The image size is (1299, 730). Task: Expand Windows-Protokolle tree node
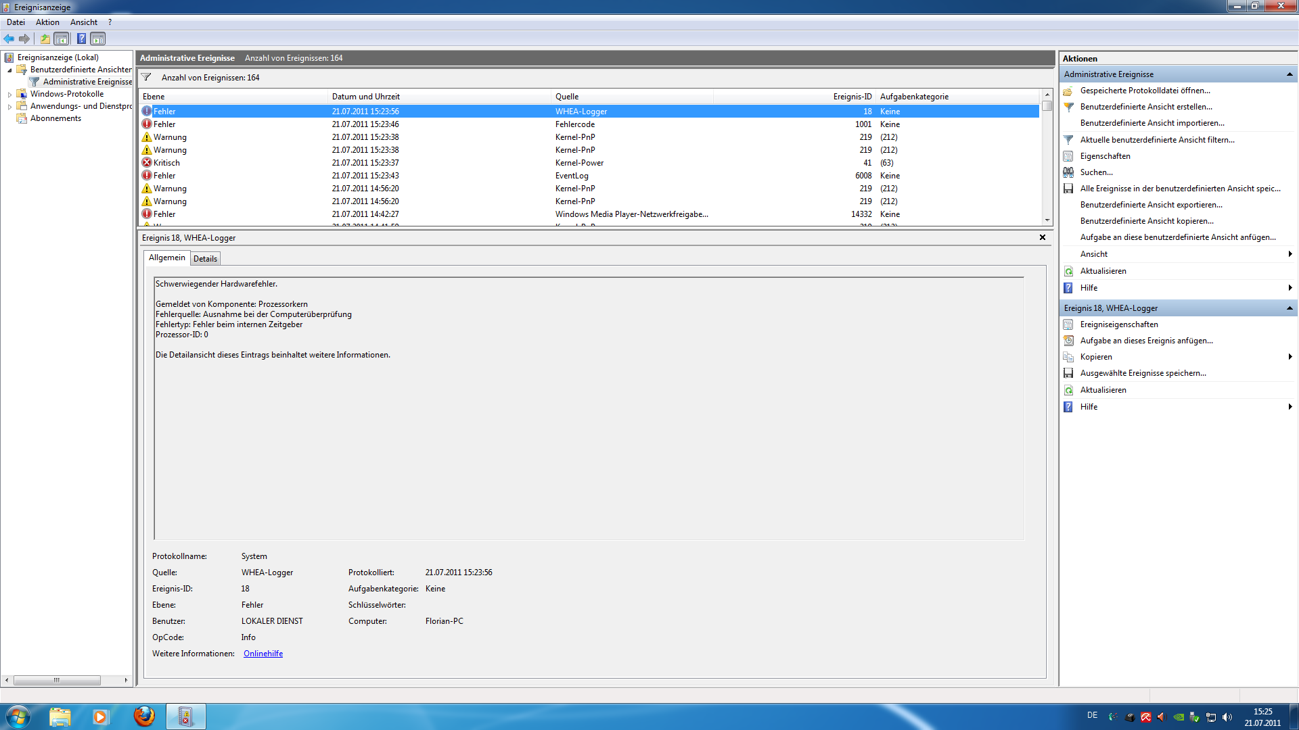click(x=9, y=95)
